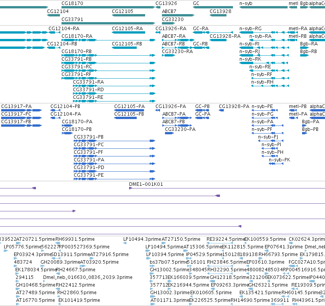This screenshot has height=306, width=325.
Task: Click EST Dmel_neb_016630_0836_2039.3prime
Action: point(88,277)
